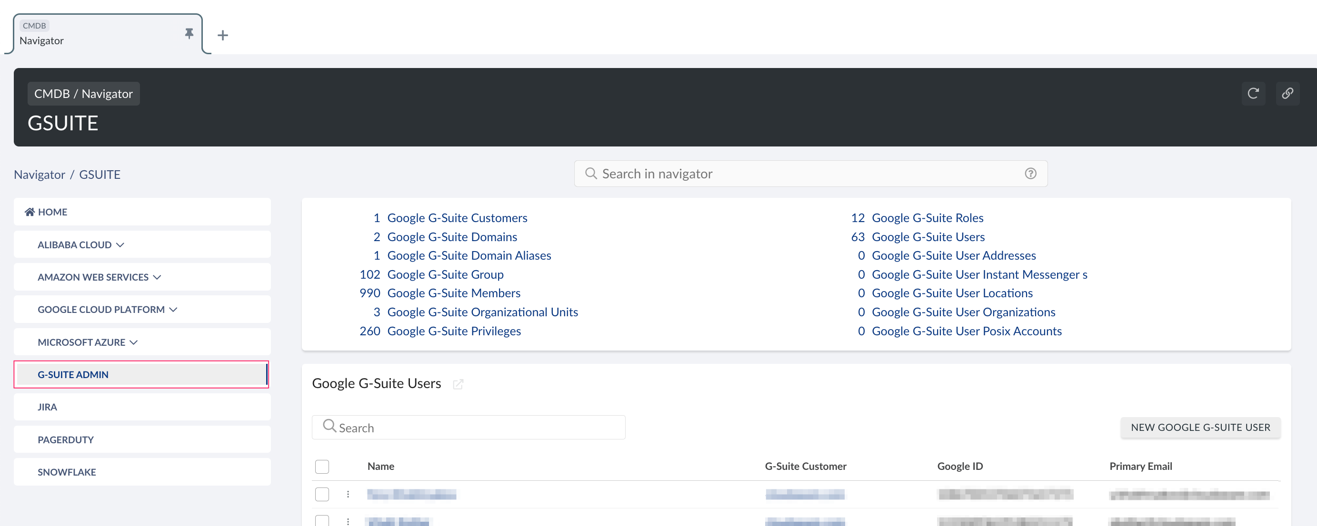Open Google G-Suite Organizational Units list
Image resolution: width=1317 pixels, height=526 pixels.
click(483, 312)
